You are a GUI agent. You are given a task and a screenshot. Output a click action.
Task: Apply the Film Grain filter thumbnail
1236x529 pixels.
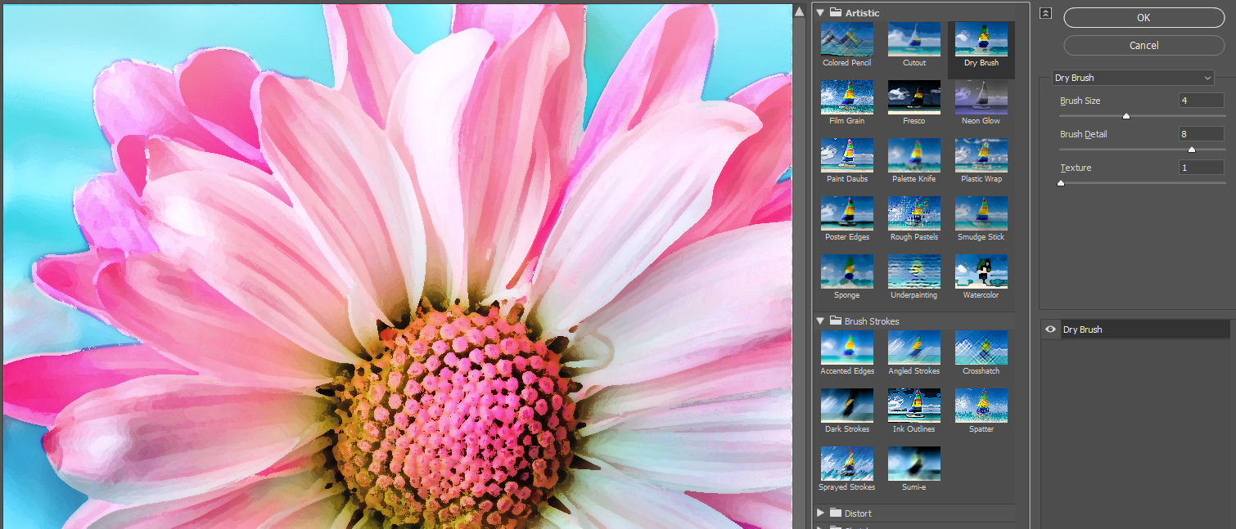(x=847, y=97)
